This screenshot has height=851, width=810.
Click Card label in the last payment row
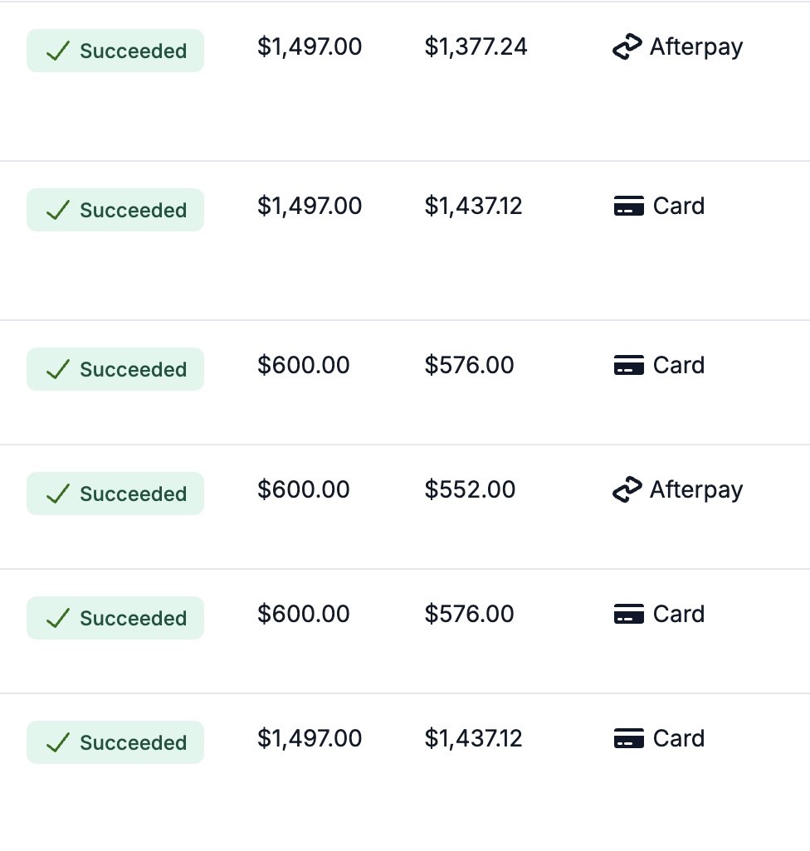[678, 739]
